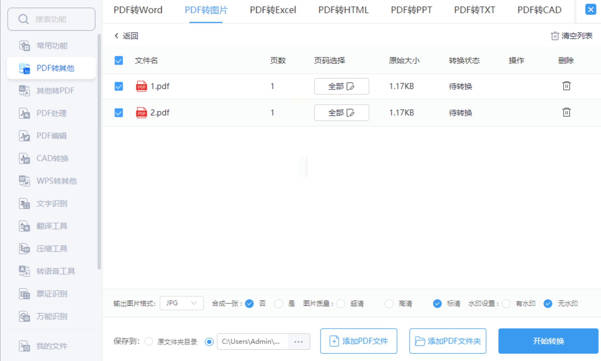The width and height of the screenshot is (601, 361).
Task: Open 我的文件 in sidebar
Action: click(52, 346)
